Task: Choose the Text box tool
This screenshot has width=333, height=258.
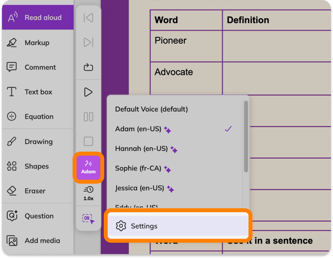Action: point(38,92)
